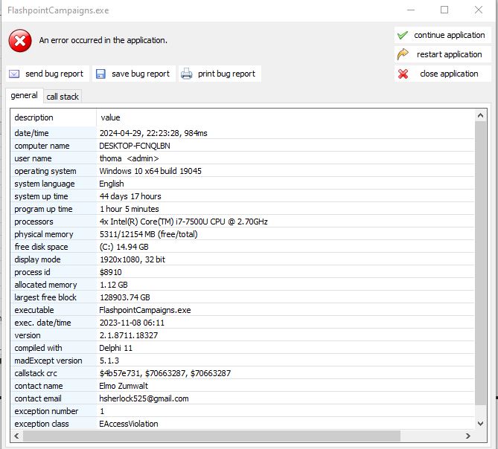Select exec. date/time value 2023-11-08 06:11
Image resolution: width=498 pixels, height=449 pixels.
pyautogui.click(x=132, y=323)
